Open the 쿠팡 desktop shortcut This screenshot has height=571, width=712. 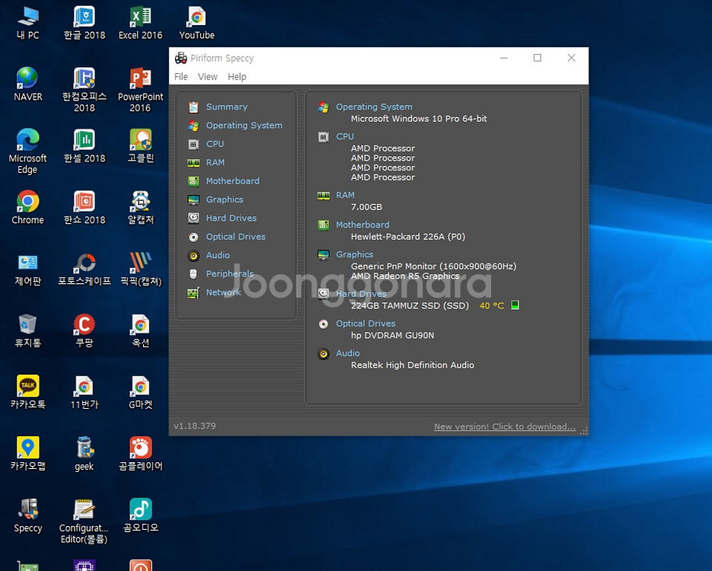pos(85,331)
